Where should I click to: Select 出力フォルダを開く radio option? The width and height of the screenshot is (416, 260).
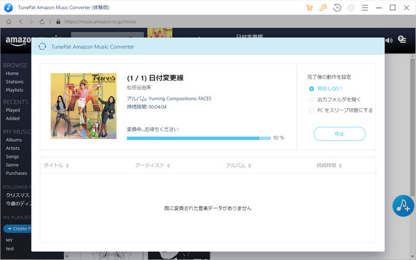[311, 100]
